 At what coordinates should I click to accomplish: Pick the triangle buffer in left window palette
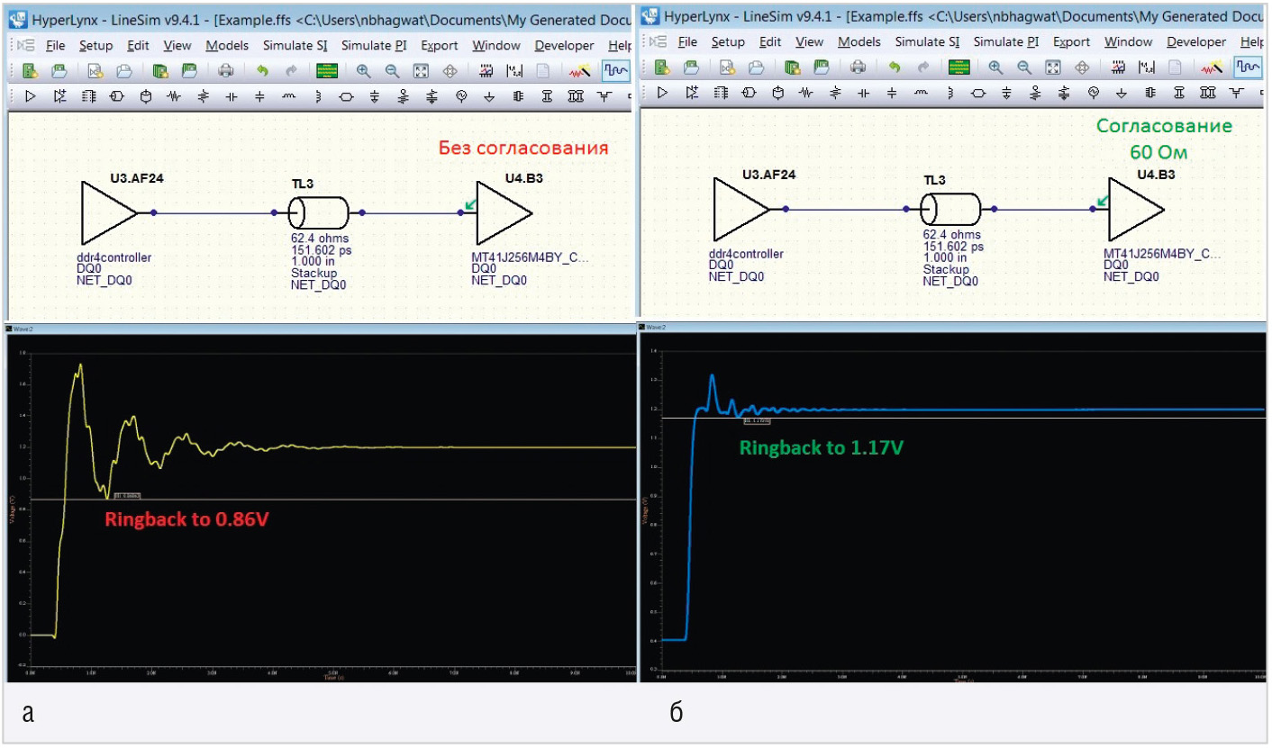[x=31, y=95]
